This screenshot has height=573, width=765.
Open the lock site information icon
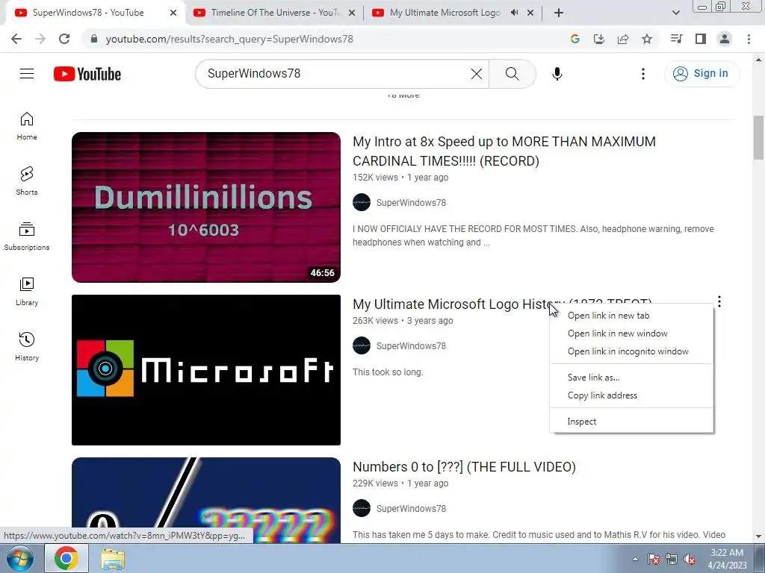pyautogui.click(x=94, y=39)
